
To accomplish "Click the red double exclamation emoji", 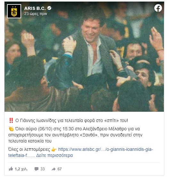I will tap(11, 120).
